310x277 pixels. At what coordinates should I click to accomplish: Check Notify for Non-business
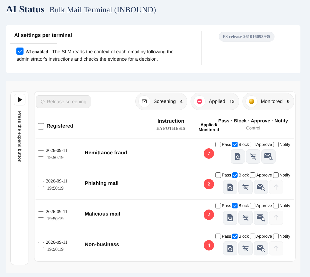point(276,236)
